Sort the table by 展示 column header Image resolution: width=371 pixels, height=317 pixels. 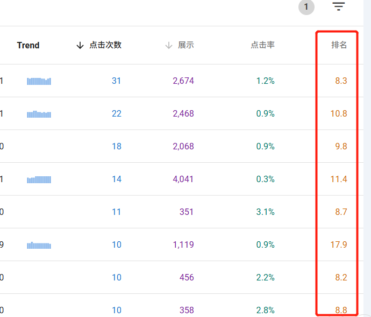point(186,45)
